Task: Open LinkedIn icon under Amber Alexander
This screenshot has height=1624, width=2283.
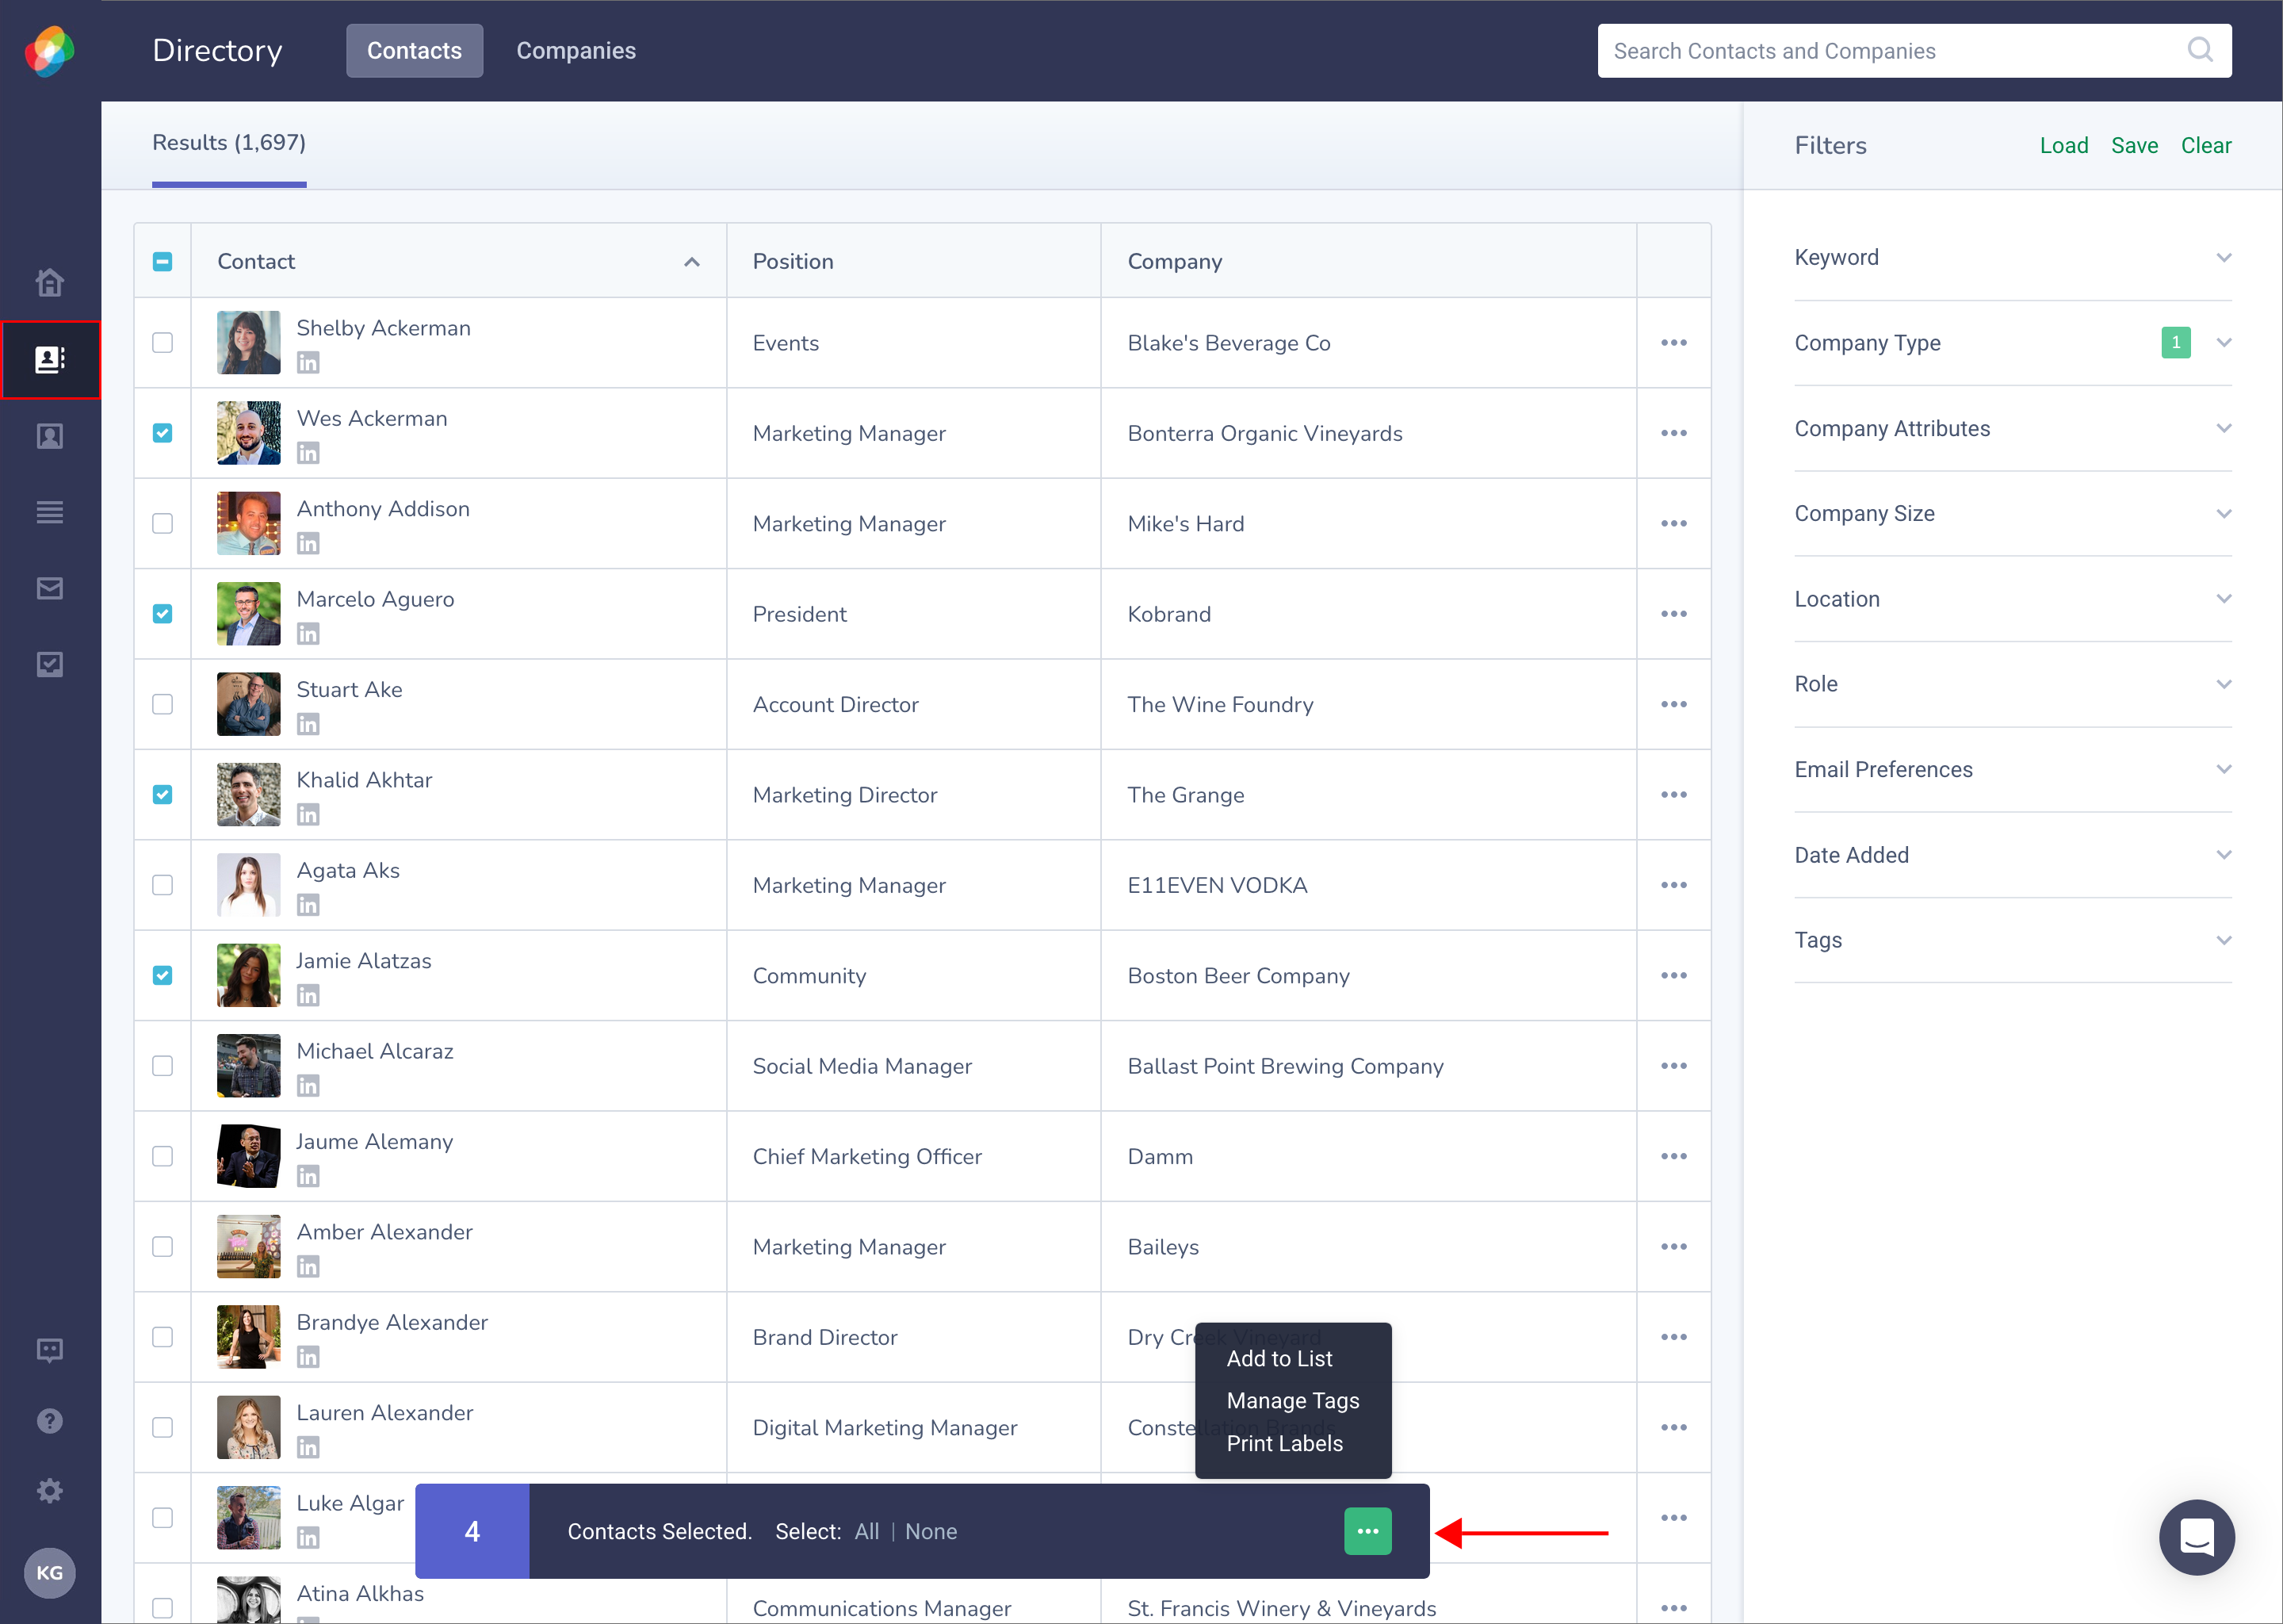Action: click(308, 1267)
